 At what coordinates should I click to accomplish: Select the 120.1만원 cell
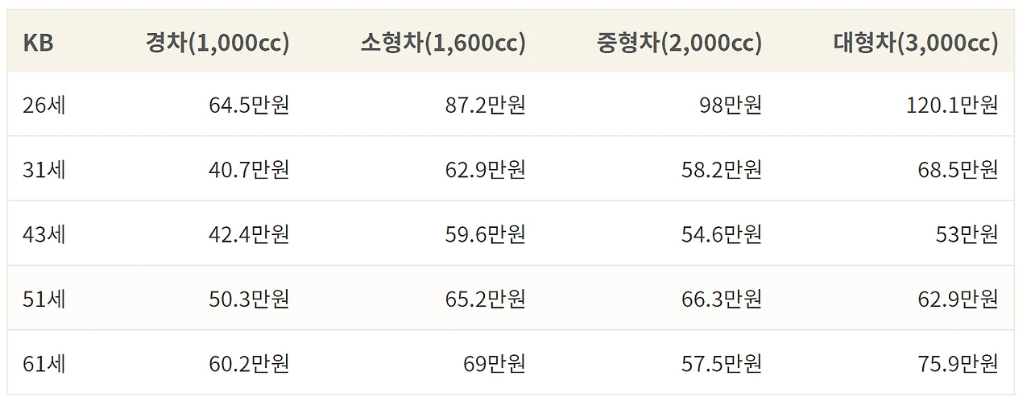(x=952, y=105)
